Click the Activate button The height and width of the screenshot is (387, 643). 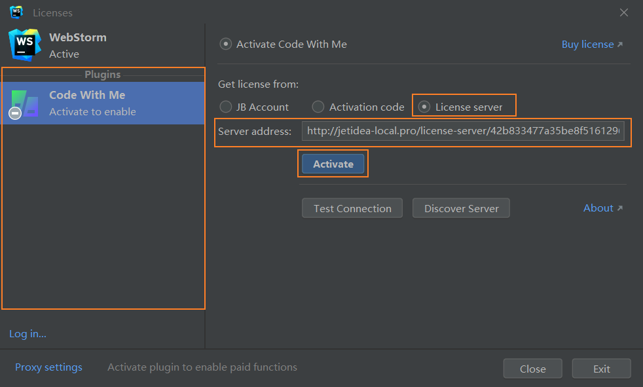point(333,164)
